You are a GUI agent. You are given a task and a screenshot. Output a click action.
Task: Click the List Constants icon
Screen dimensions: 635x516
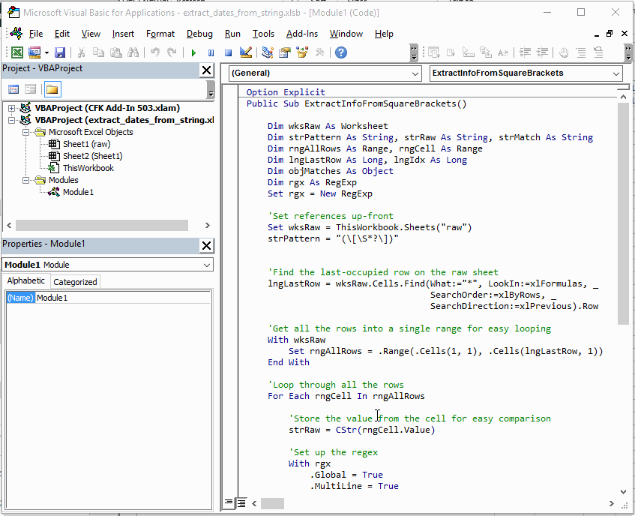[x=451, y=52]
